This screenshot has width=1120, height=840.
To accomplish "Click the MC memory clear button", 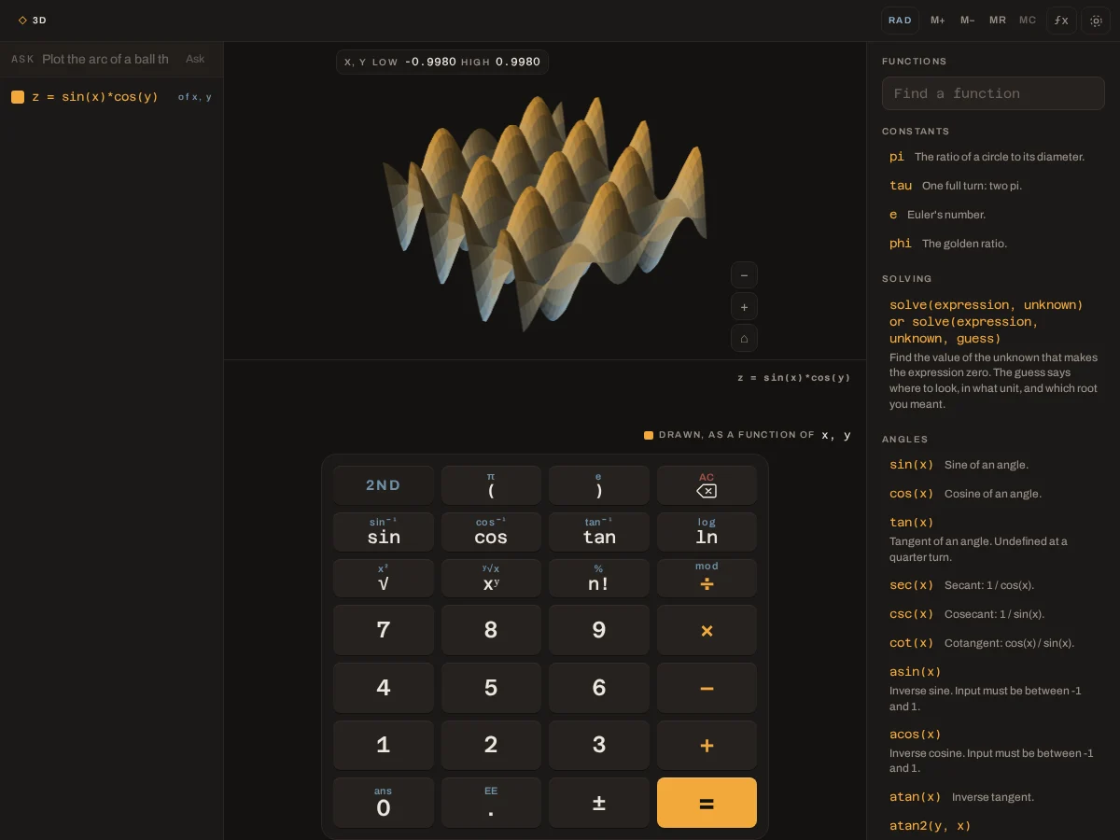I will click(1028, 21).
